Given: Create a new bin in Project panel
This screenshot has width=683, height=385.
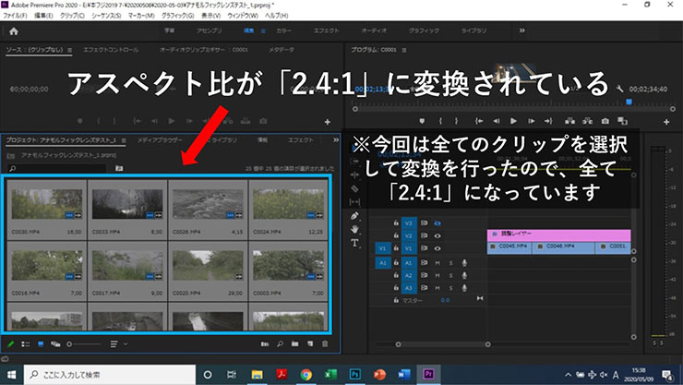Looking at the screenshot, I should click(295, 344).
